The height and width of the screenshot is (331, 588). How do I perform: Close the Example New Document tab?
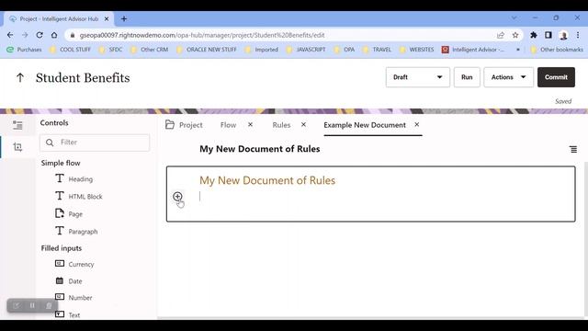pos(416,125)
